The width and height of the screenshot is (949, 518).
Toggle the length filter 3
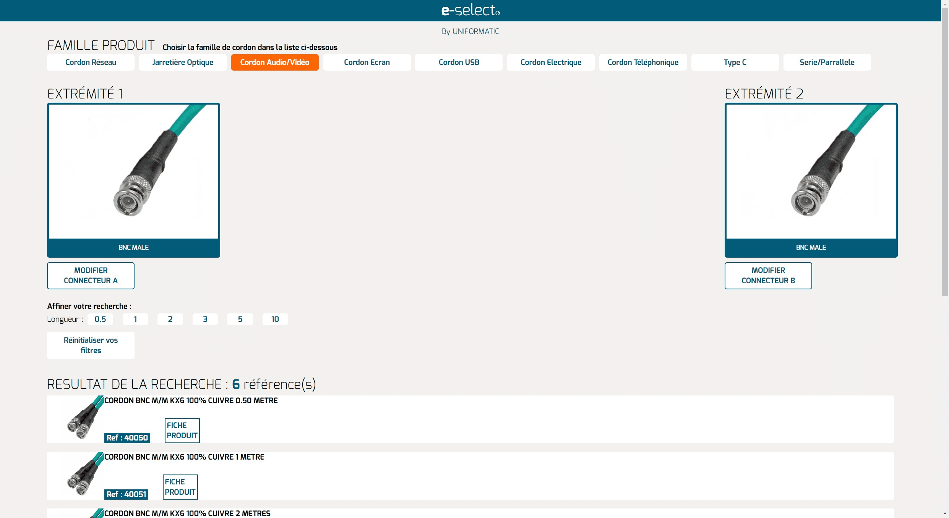pyautogui.click(x=205, y=319)
